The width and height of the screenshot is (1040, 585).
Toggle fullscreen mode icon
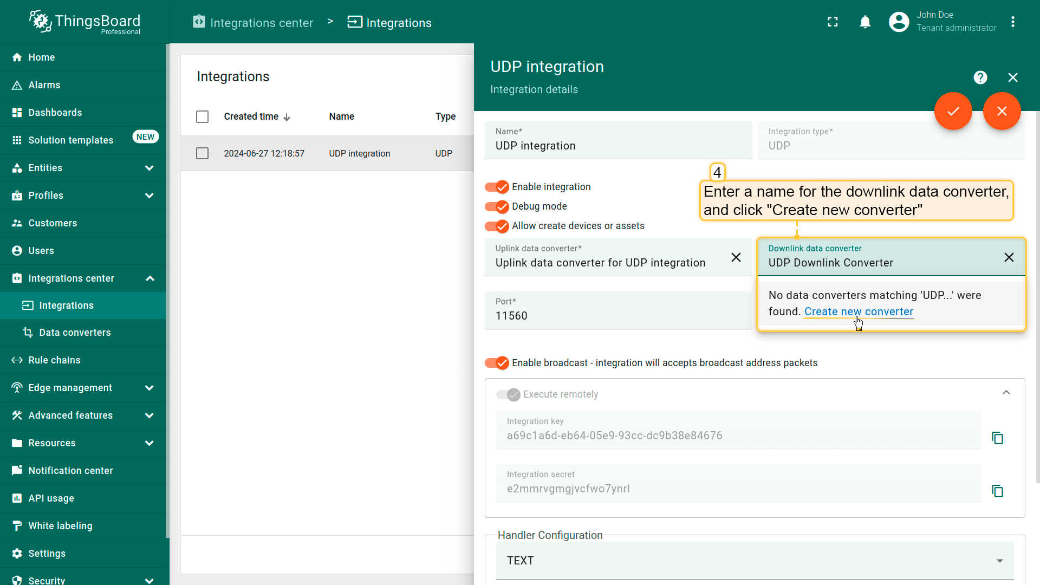point(833,22)
